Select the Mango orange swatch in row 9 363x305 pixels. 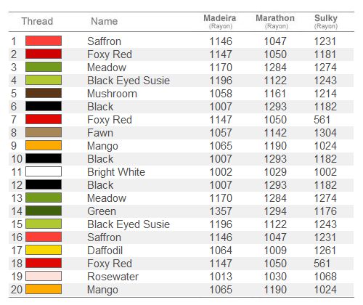44,145
